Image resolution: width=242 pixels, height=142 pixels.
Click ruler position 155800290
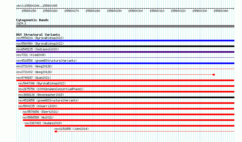[114, 11]
